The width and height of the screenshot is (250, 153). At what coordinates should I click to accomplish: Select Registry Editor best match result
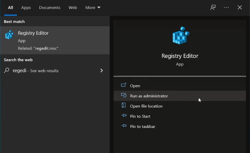tap(55, 40)
